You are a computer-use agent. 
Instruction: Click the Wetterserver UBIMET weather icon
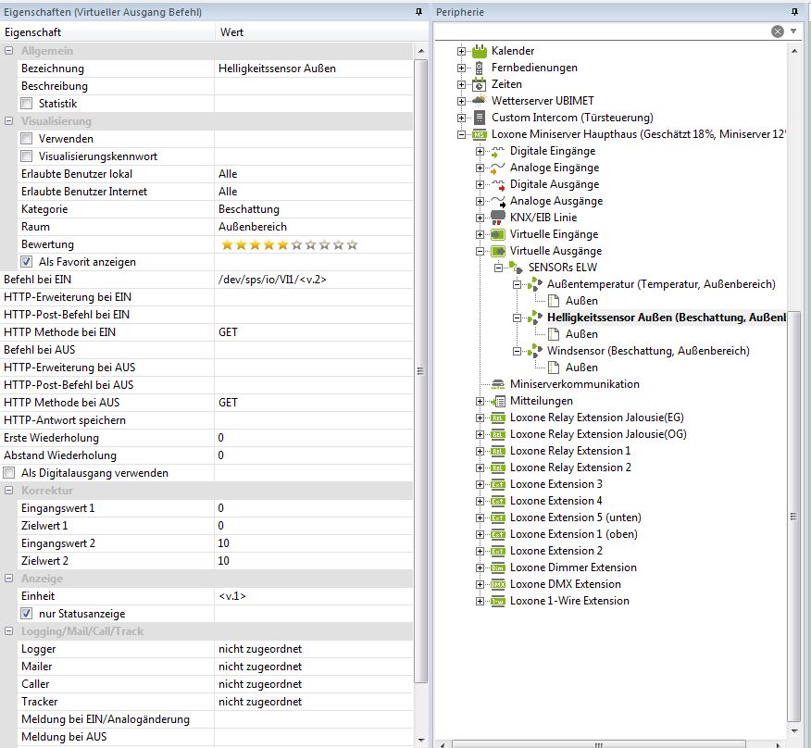click(x=479, y=101)
